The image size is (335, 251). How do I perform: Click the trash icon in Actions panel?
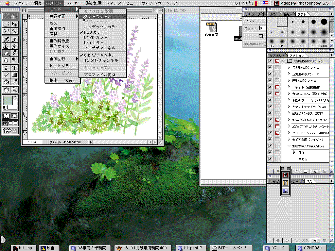pos(325,171)
